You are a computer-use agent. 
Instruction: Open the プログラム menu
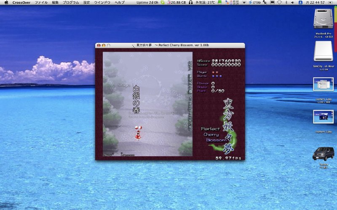[x=71, y=3]
